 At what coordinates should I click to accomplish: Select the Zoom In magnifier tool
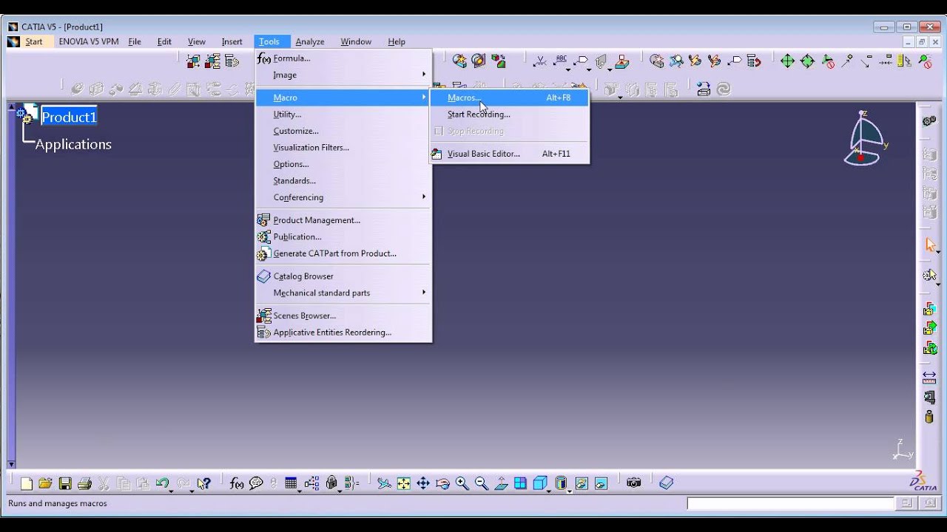point(461,482)
